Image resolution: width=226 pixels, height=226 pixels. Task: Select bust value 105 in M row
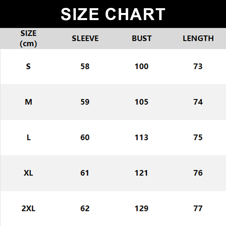(x=142, y=102)
